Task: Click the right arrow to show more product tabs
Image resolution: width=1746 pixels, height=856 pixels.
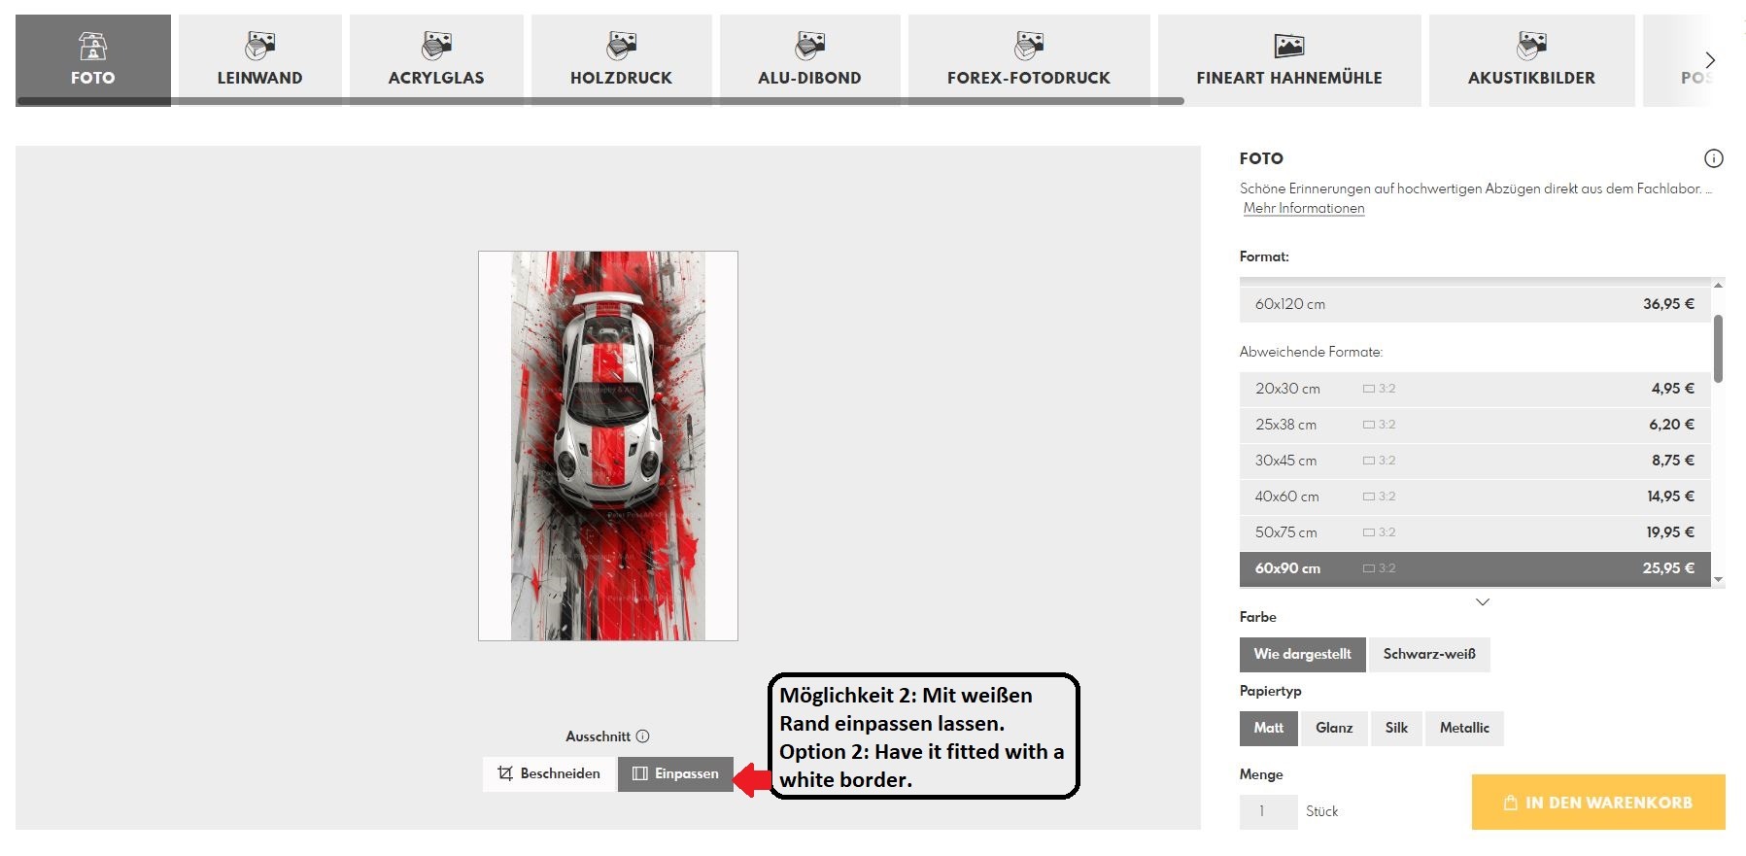Action: (1710, 60)
